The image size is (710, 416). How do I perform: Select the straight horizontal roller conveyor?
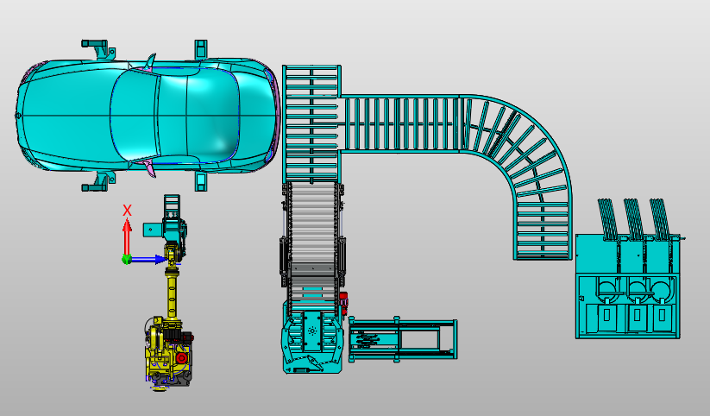click(x=401, y=123)
